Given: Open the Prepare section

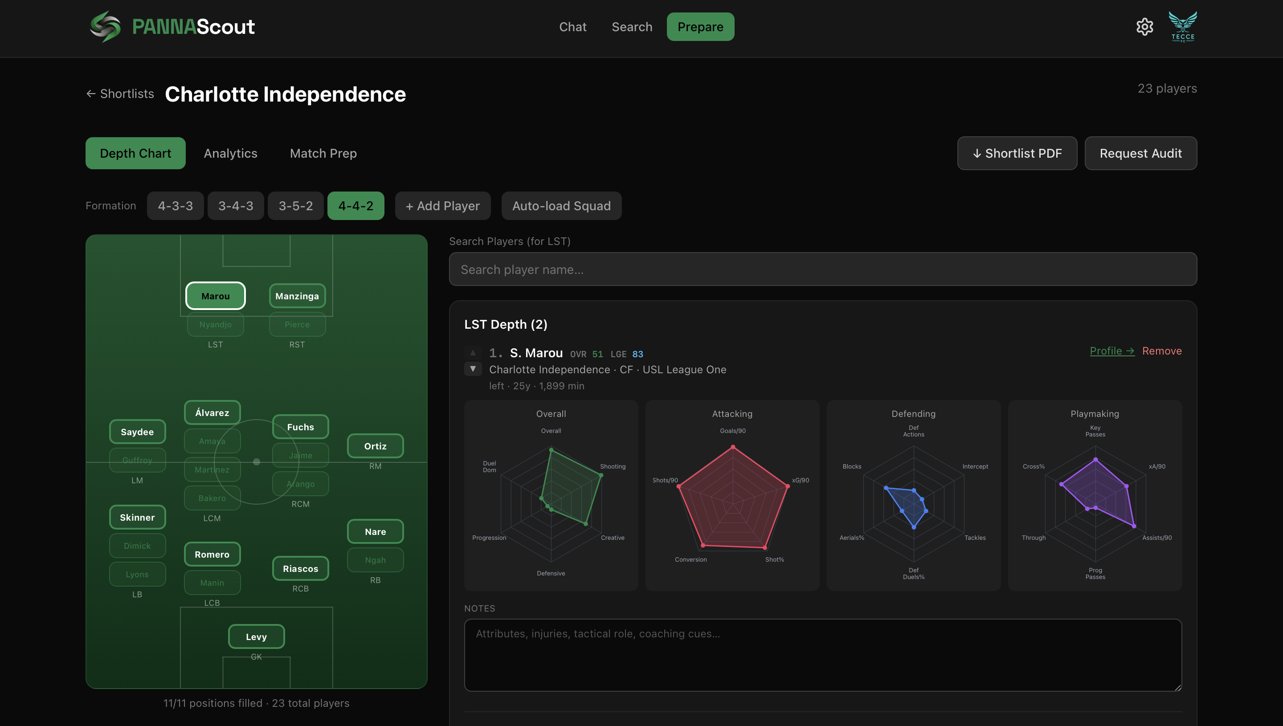Looking at the screenshot, I should 700,27.
